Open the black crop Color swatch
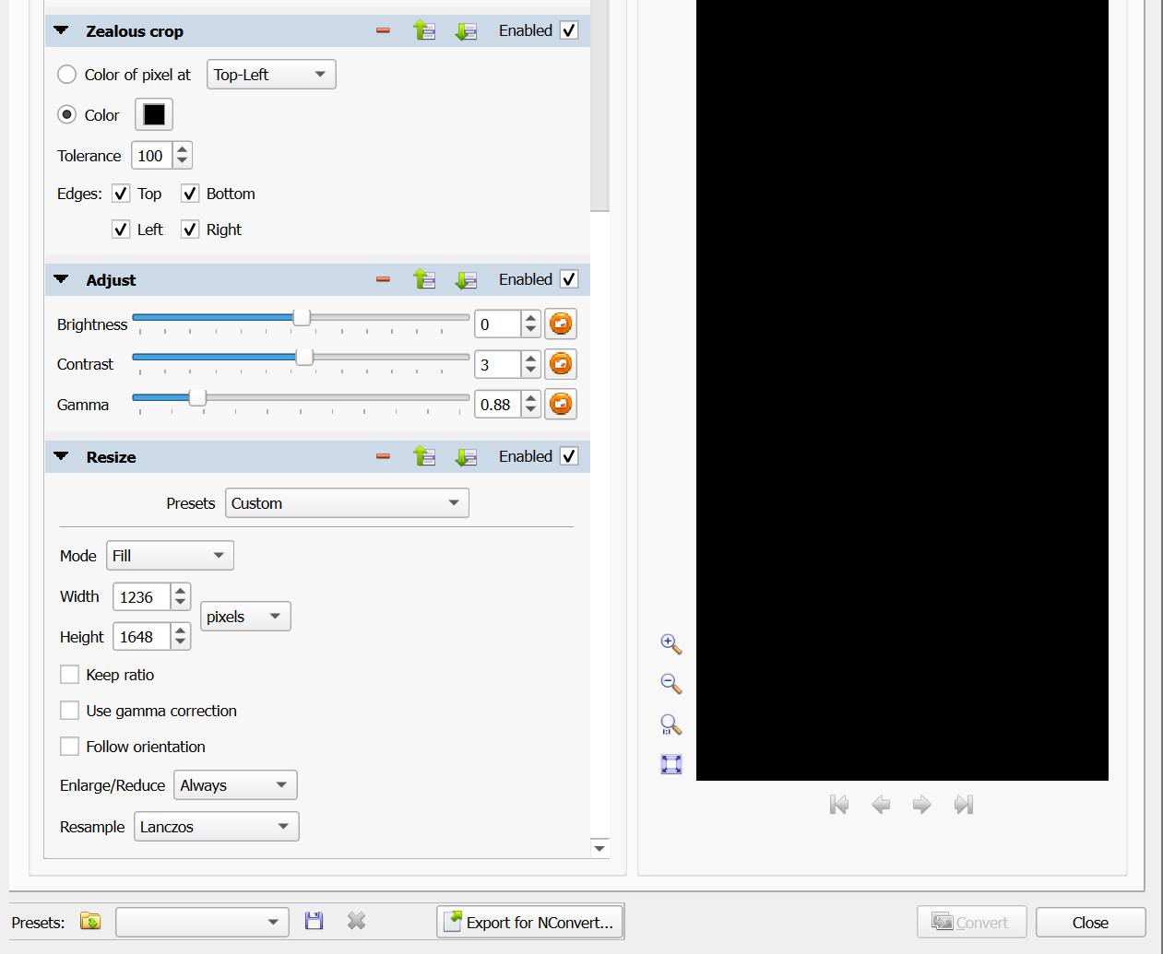1163x954 pixels. [154, 114]
